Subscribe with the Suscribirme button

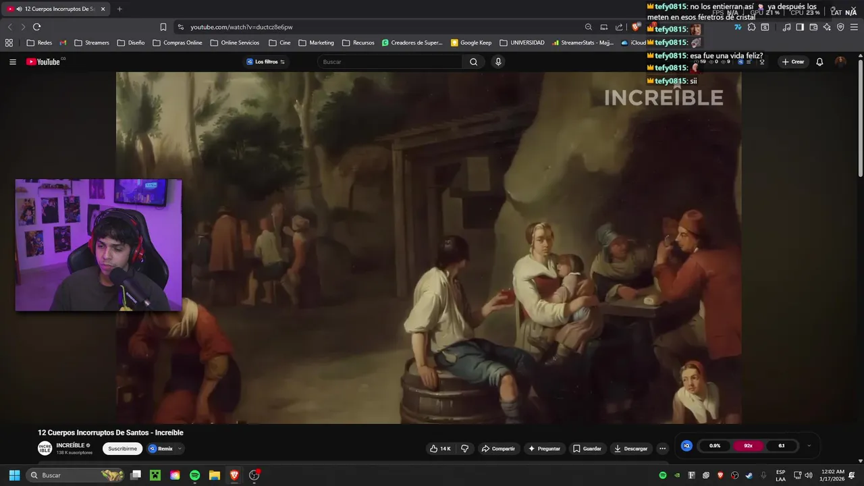122,448
